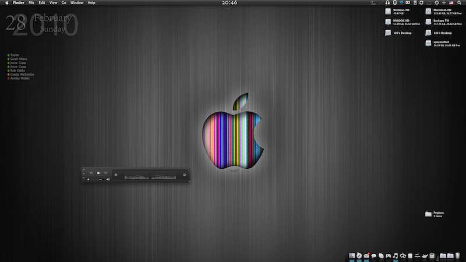Open the Macintosh HD drive icon

click(428, 11)
